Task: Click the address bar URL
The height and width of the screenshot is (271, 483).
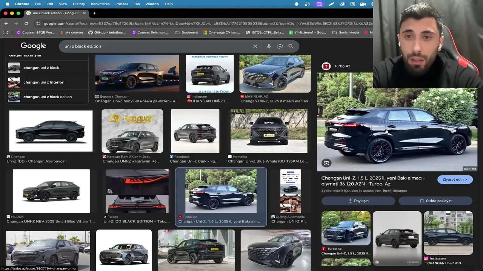Action: (208, 23)
